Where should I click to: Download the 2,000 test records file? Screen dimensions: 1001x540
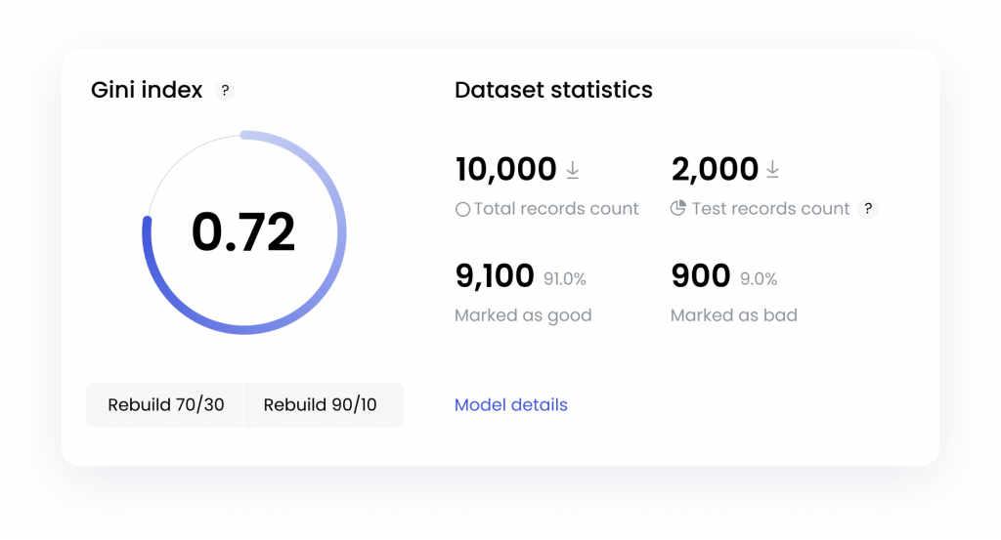click(772, 170)
